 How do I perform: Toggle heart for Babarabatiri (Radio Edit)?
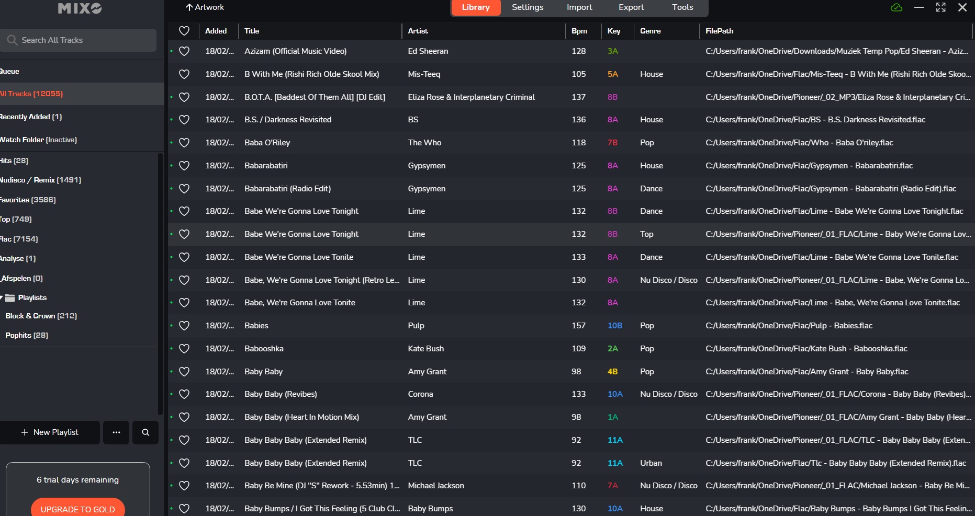pyautogui.click(x=184, y=189)
